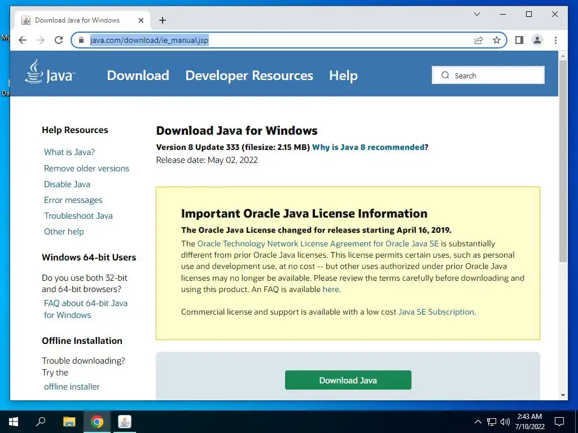The height and width of the screenshot is (433, 578).
Task: Open the 'Other help' link
Action: click(x=64, y=232)
